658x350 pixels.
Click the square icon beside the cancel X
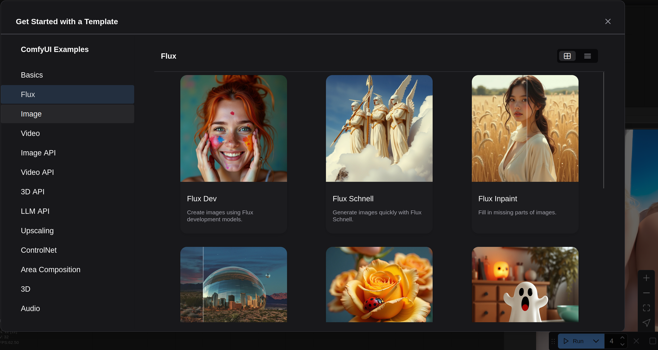652,341
